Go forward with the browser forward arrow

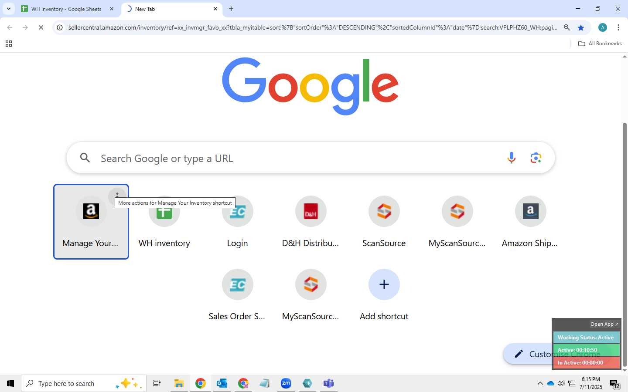click(x=25, y=27)
